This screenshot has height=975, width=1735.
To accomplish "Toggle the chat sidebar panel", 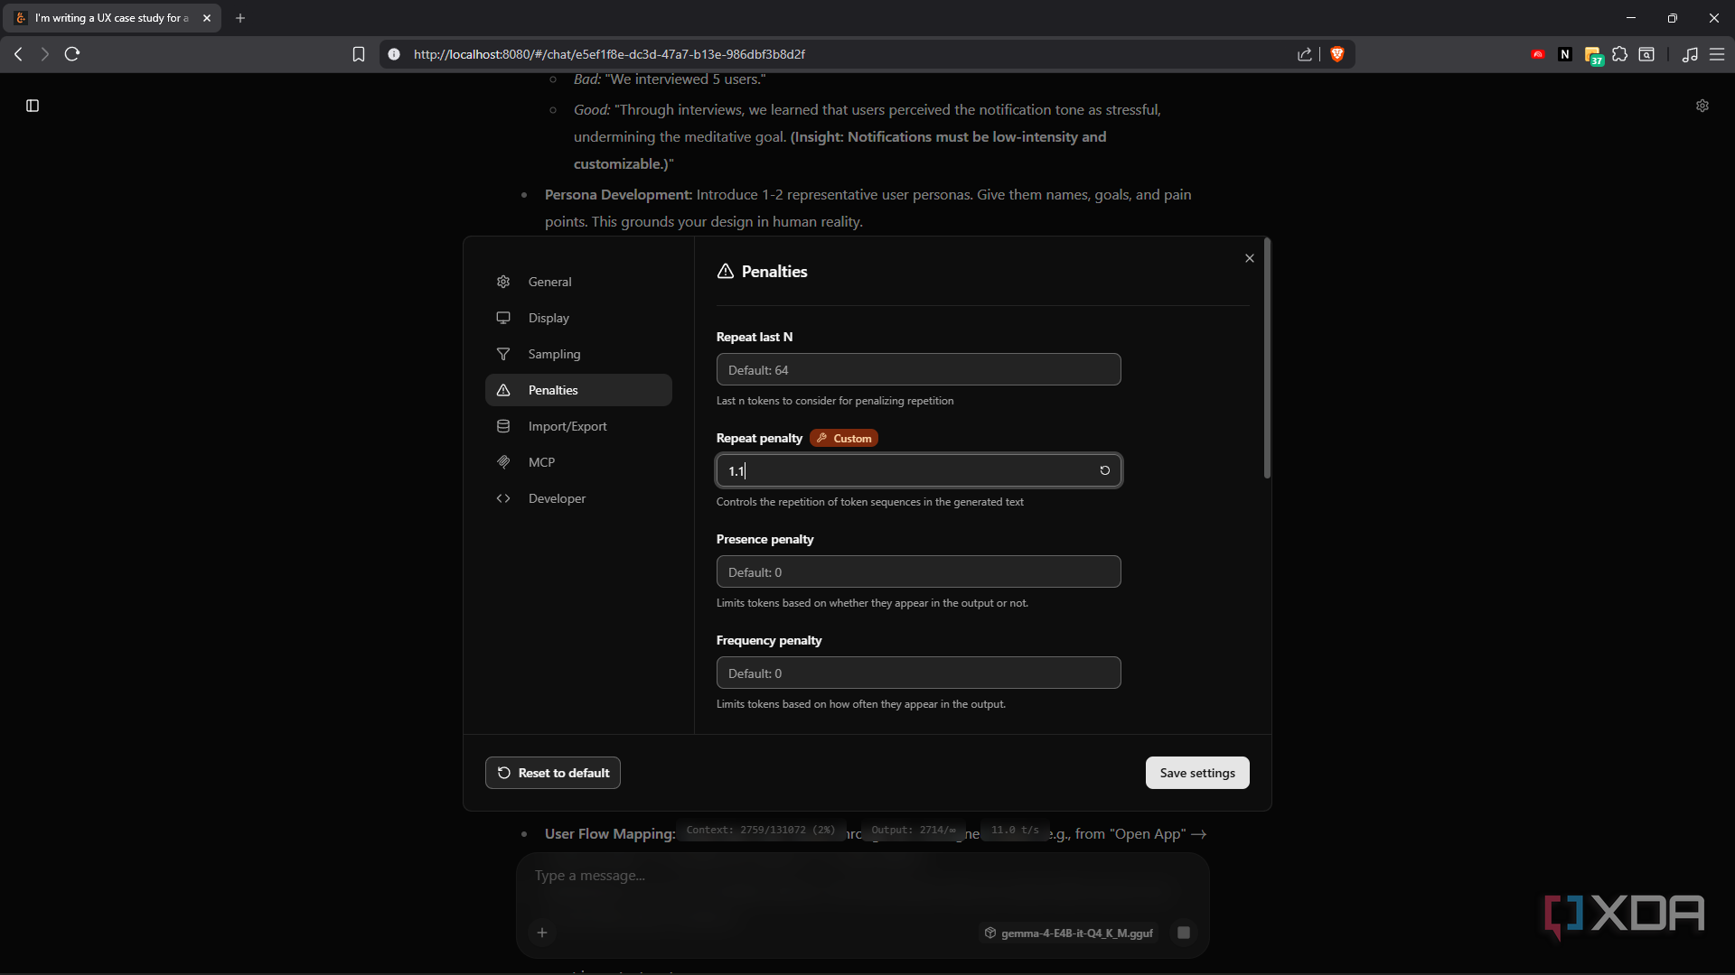I will 33,106.
